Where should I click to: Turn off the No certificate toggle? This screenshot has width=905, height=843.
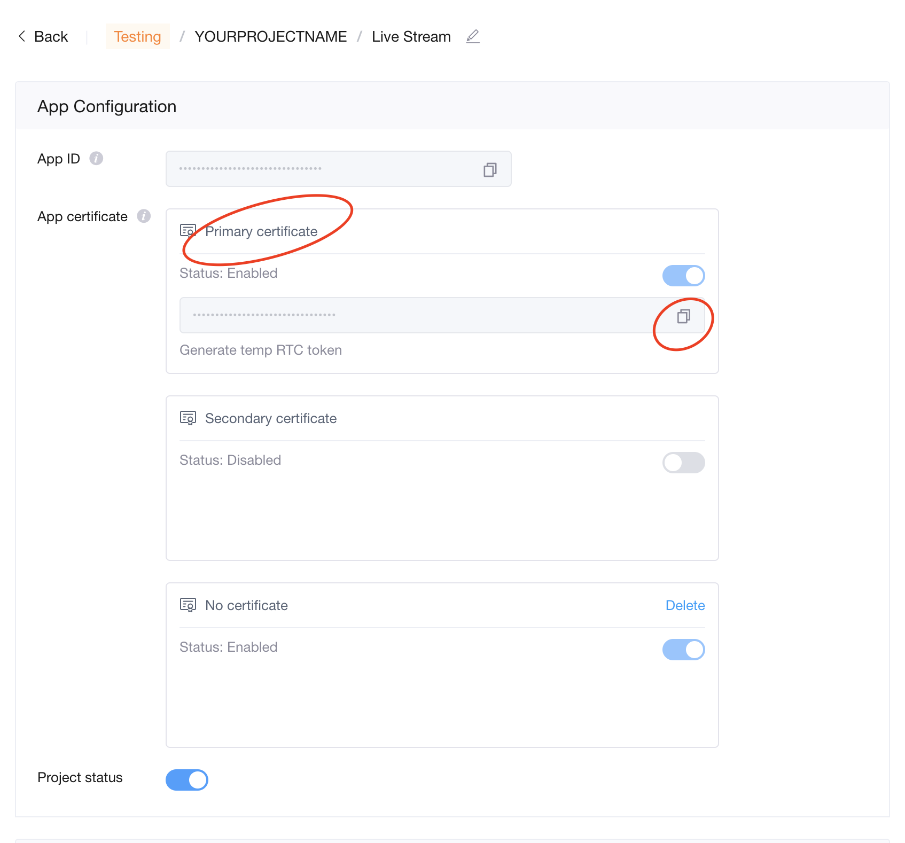683,650
